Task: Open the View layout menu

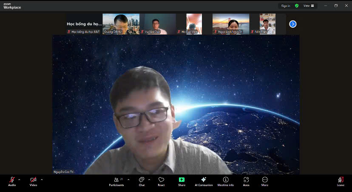Action: tap(309, 6)
